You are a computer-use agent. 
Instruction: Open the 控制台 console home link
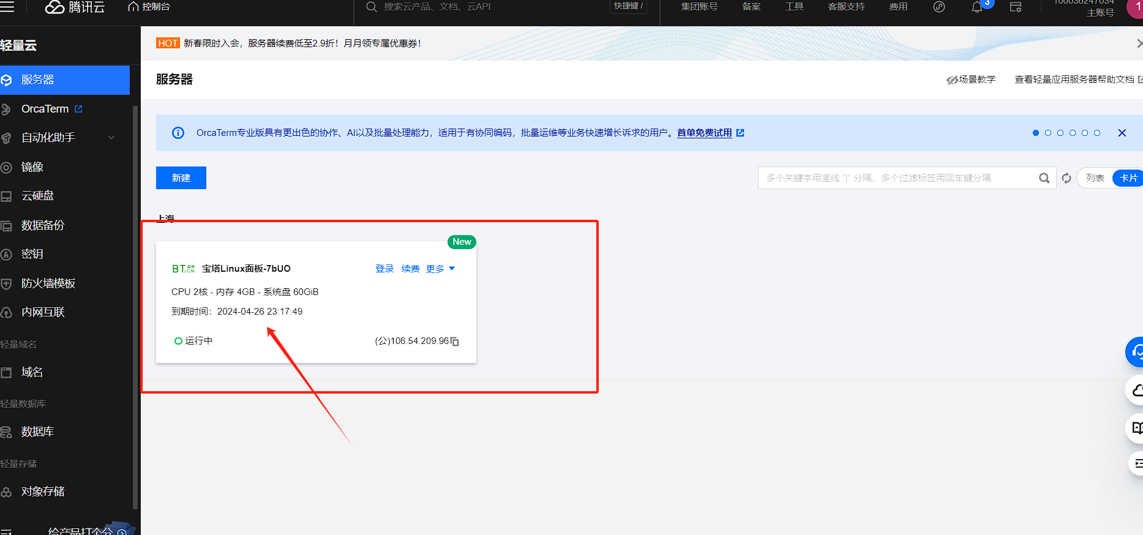click(x=149, y=7)
